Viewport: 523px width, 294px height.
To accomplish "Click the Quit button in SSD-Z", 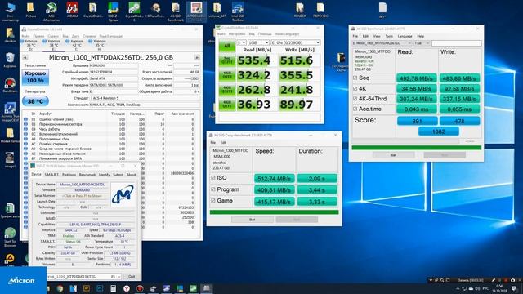I will click(x=132, y=277).
